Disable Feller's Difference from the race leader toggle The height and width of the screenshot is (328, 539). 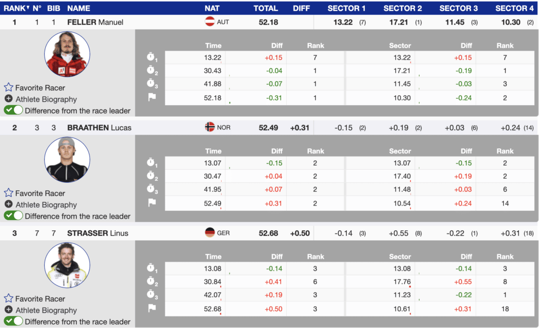14,110
